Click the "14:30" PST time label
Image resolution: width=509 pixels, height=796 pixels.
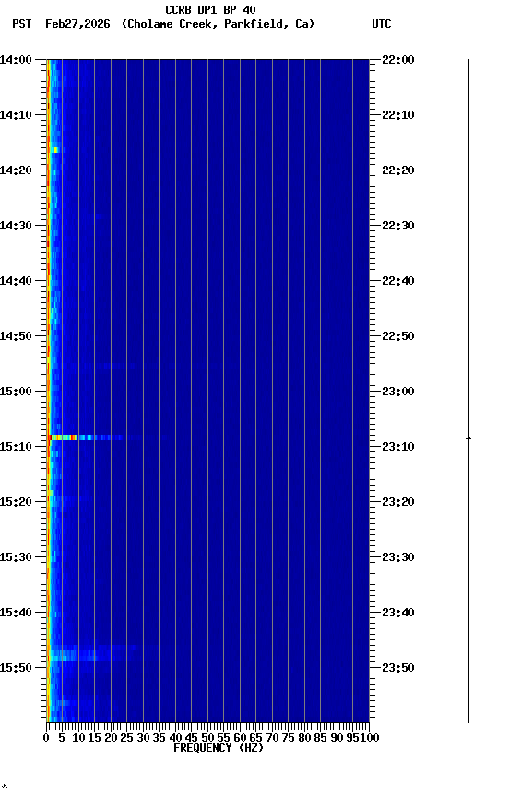pos(16,226)
